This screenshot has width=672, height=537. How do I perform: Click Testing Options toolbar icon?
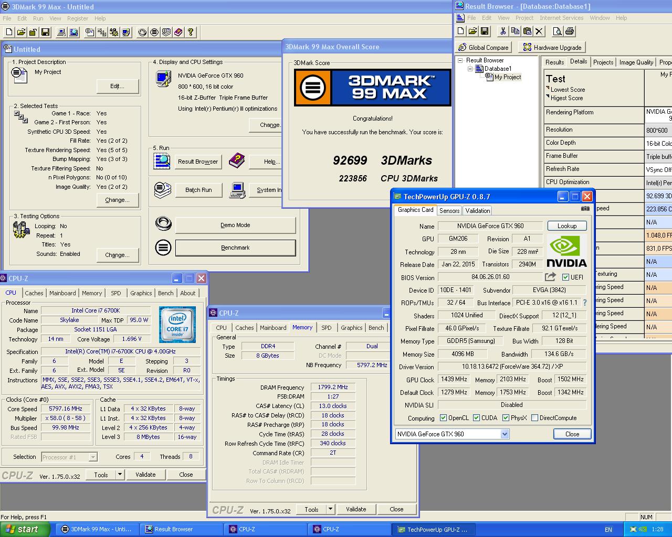tap(114, 32)
